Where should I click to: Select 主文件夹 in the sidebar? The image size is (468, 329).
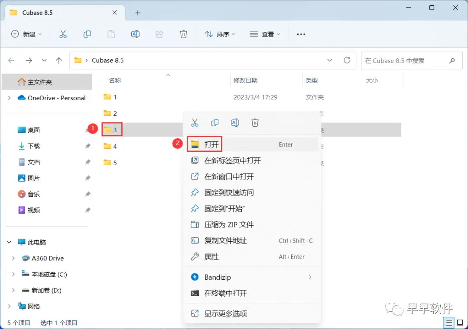pos(47,82)
